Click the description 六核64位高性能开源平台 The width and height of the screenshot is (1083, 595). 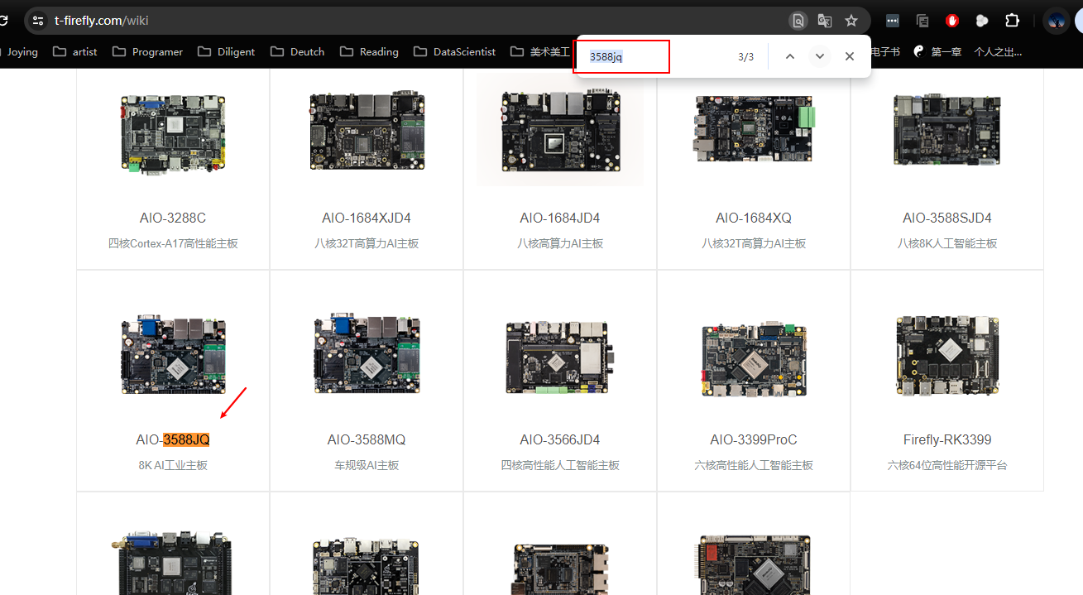[947, 465]
